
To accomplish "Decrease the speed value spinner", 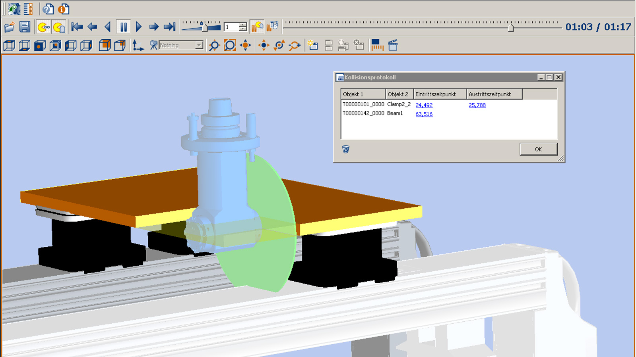I will 242,29.
